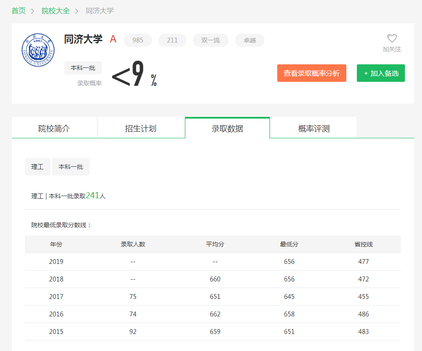Click the grade A indicator beside the school name
The height and width of the screenshot is (351, 422).
(x=113, y=39)
